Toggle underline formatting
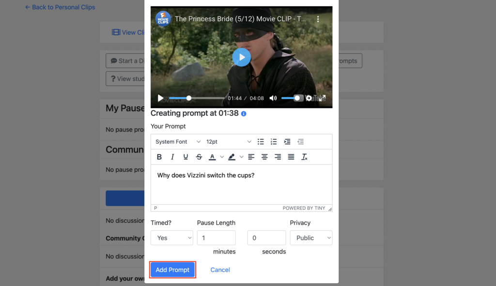496x286 pixels. [186, 157]
